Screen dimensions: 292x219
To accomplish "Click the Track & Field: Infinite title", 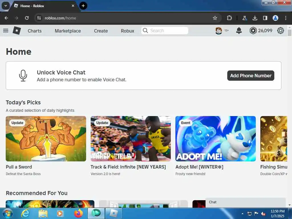I will (x=128, y=167).
